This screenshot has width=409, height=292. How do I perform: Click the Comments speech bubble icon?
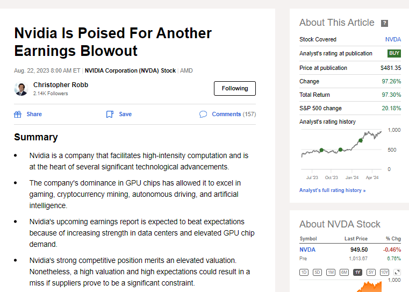(x=203, y=114)
